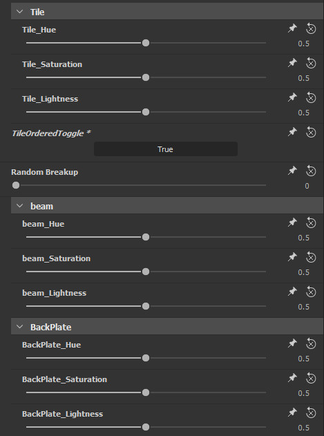
Task: Pin the Tile_Saturation parameter
Action: (292, 63)
